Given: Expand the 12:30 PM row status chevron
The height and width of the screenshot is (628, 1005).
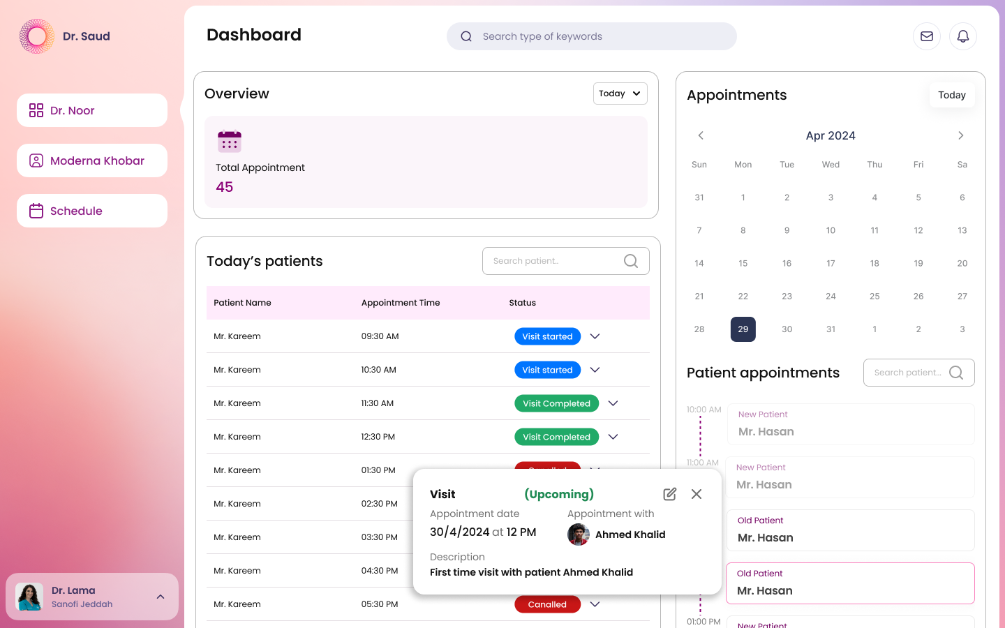Looking at the screenshot, I should point(613,437).
